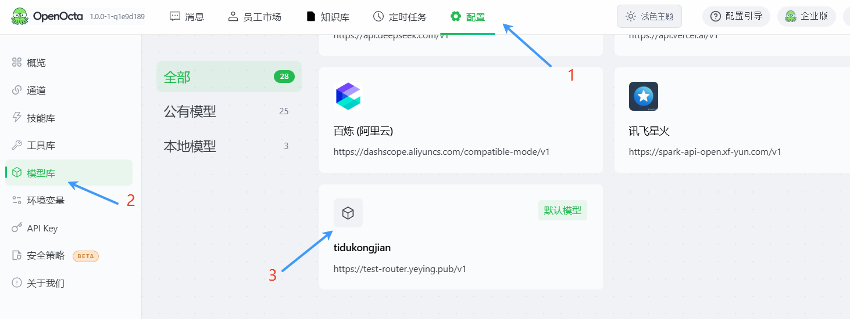Open the 消息 messages tab
The image size is (850, 319).
click(187, 17)
